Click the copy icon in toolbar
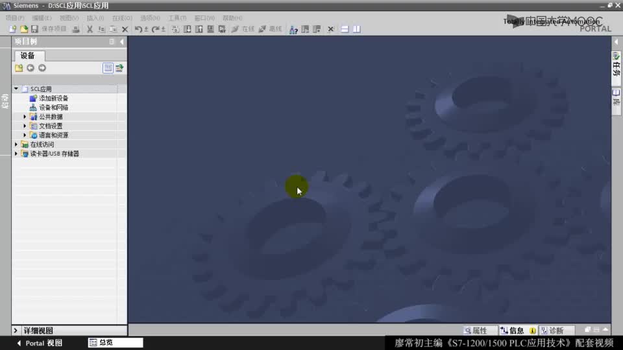 tap(101, 29)
